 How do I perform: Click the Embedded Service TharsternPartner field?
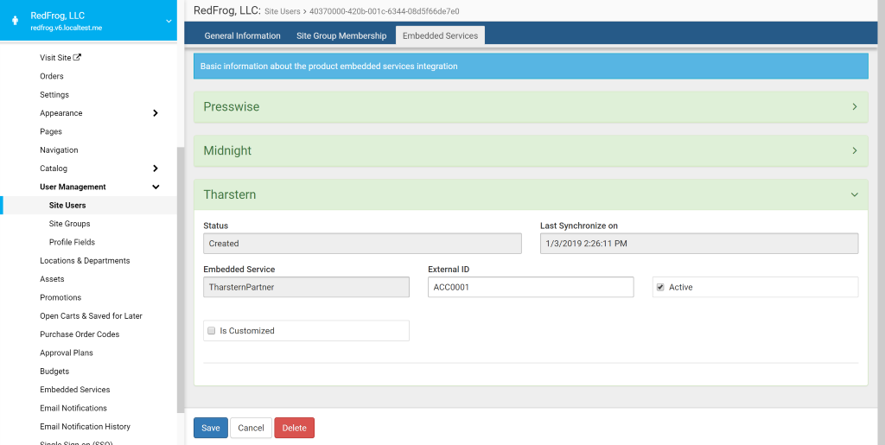[x=306, y=287]
